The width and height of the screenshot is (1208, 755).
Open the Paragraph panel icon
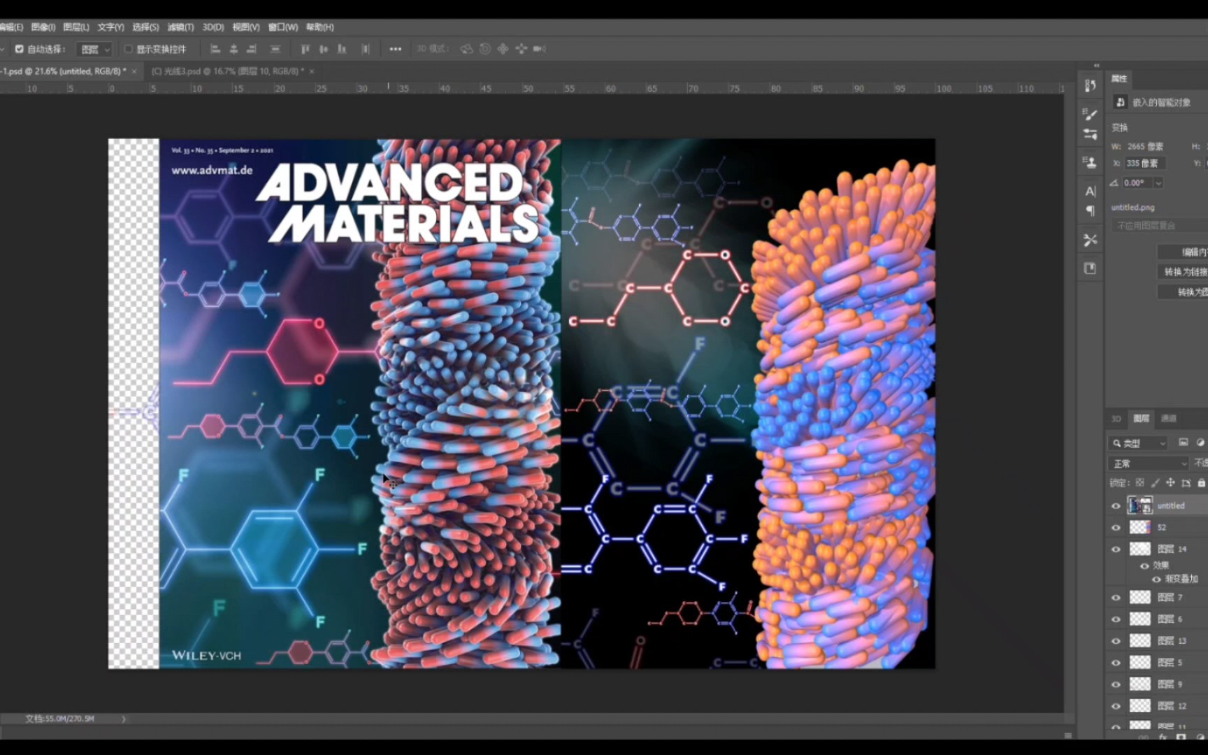(x=1090, y=210)
